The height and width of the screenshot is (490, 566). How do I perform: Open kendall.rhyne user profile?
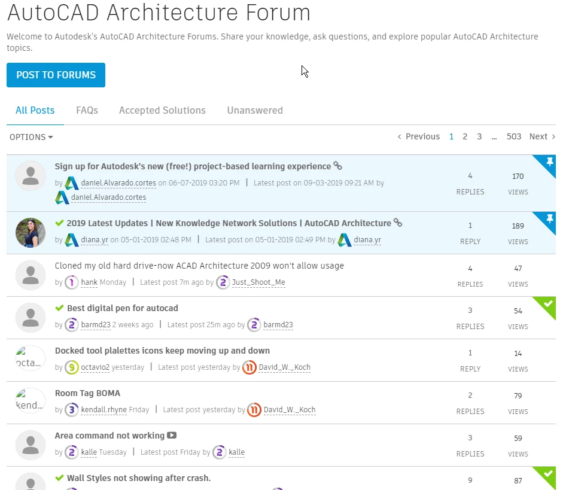click(x=104, y=409)
